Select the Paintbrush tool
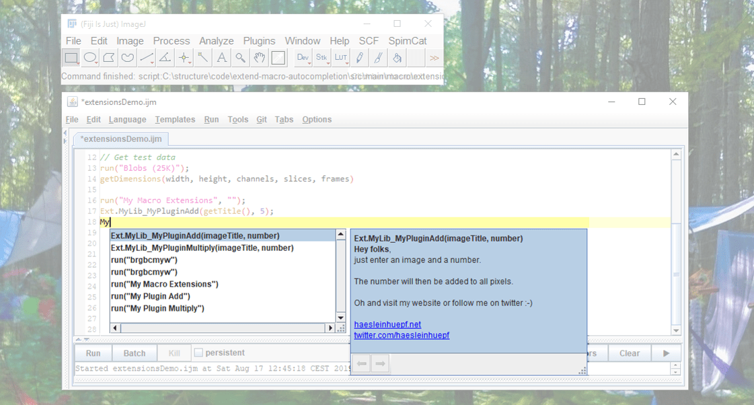This screenshot has width=754, height=405. [378, 58]
